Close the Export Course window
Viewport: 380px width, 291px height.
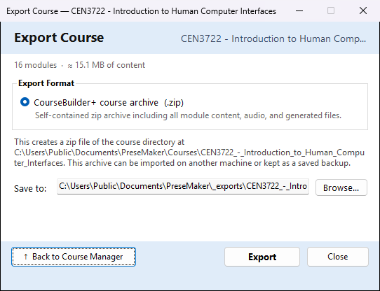[x=363, y=10]
